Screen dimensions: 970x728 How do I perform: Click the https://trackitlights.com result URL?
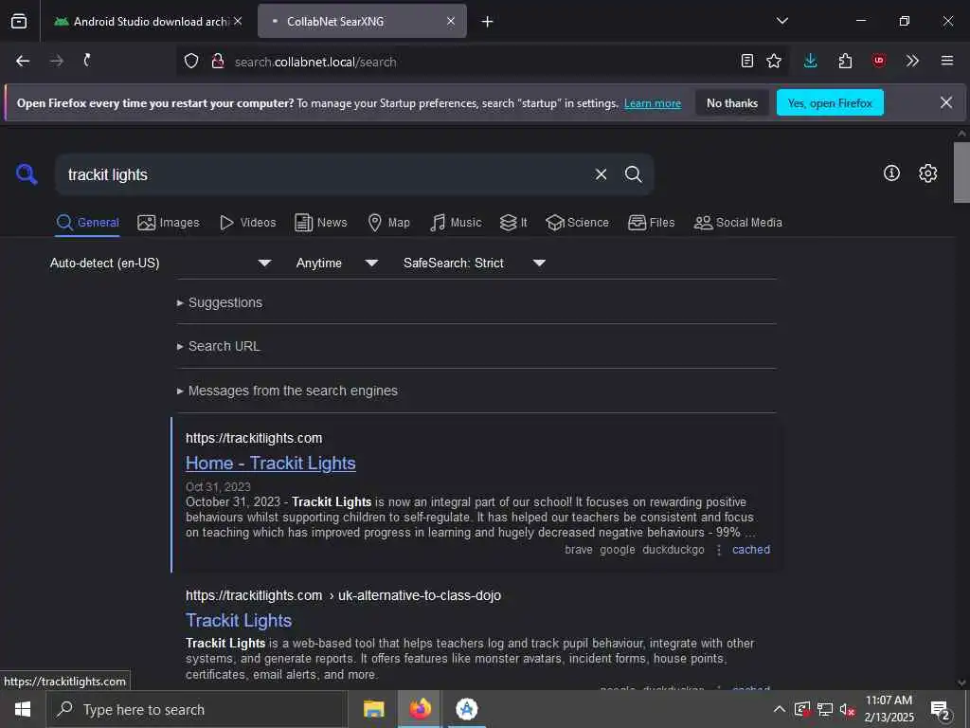[254, 438]
